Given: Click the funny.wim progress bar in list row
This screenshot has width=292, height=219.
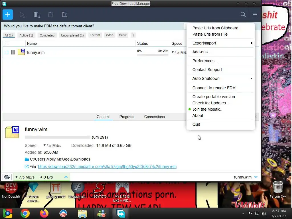Looking at the screenshot, I should [x=153, y=55].
